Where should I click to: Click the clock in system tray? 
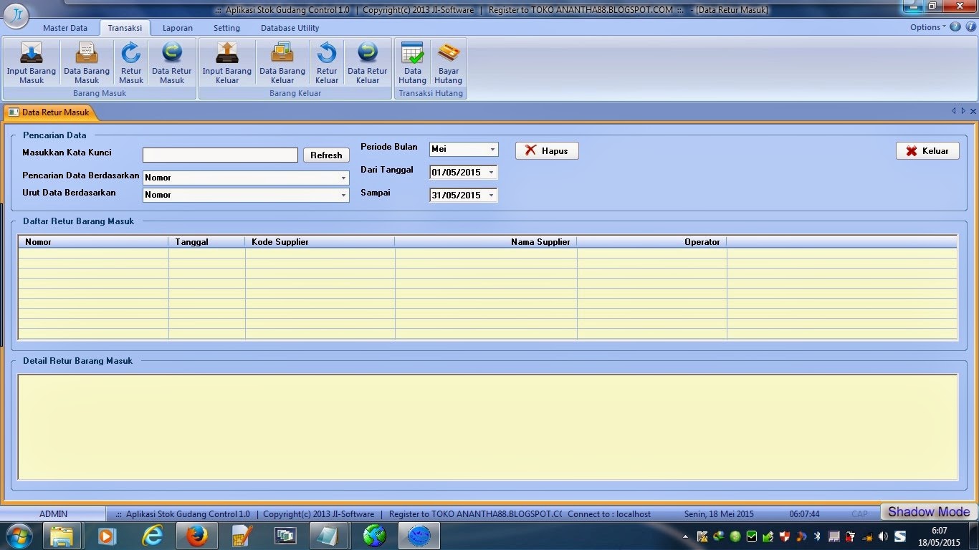pyautogui.click(x=939, y=536)
